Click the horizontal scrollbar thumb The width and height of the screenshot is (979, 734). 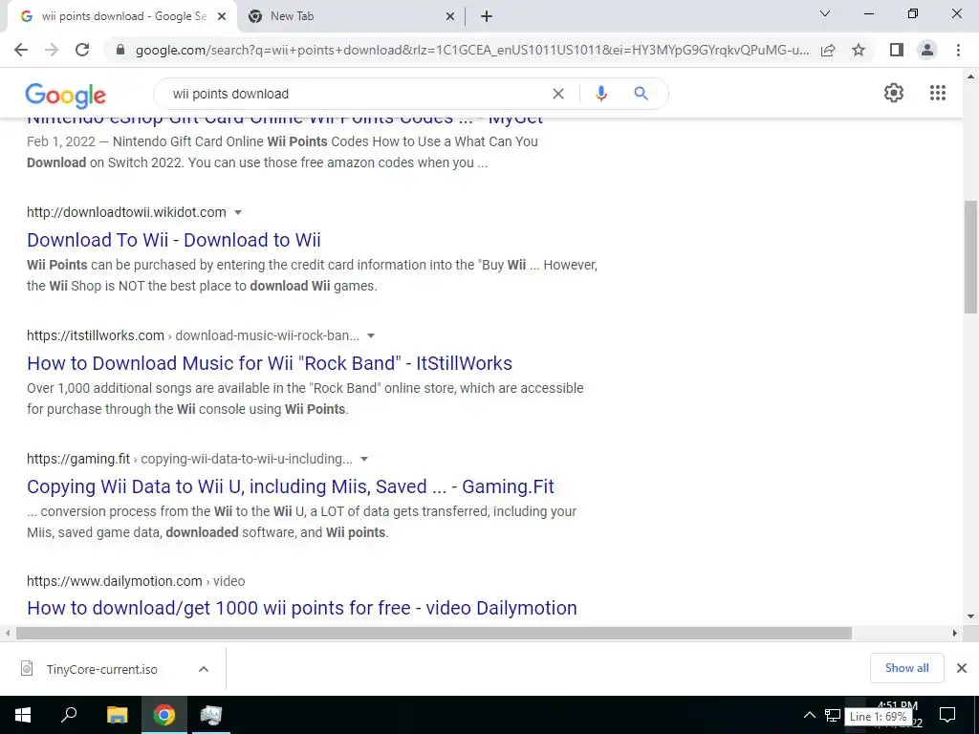click(x=434, y=633)
